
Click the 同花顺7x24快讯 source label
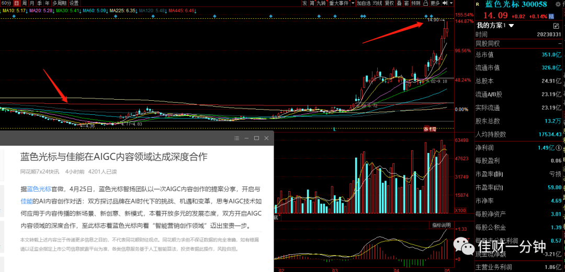point(40,172)
